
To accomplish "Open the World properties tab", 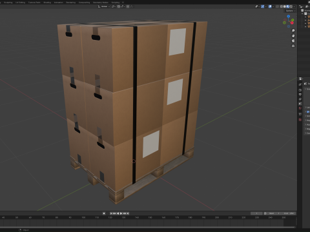I will tap(300, 108).
